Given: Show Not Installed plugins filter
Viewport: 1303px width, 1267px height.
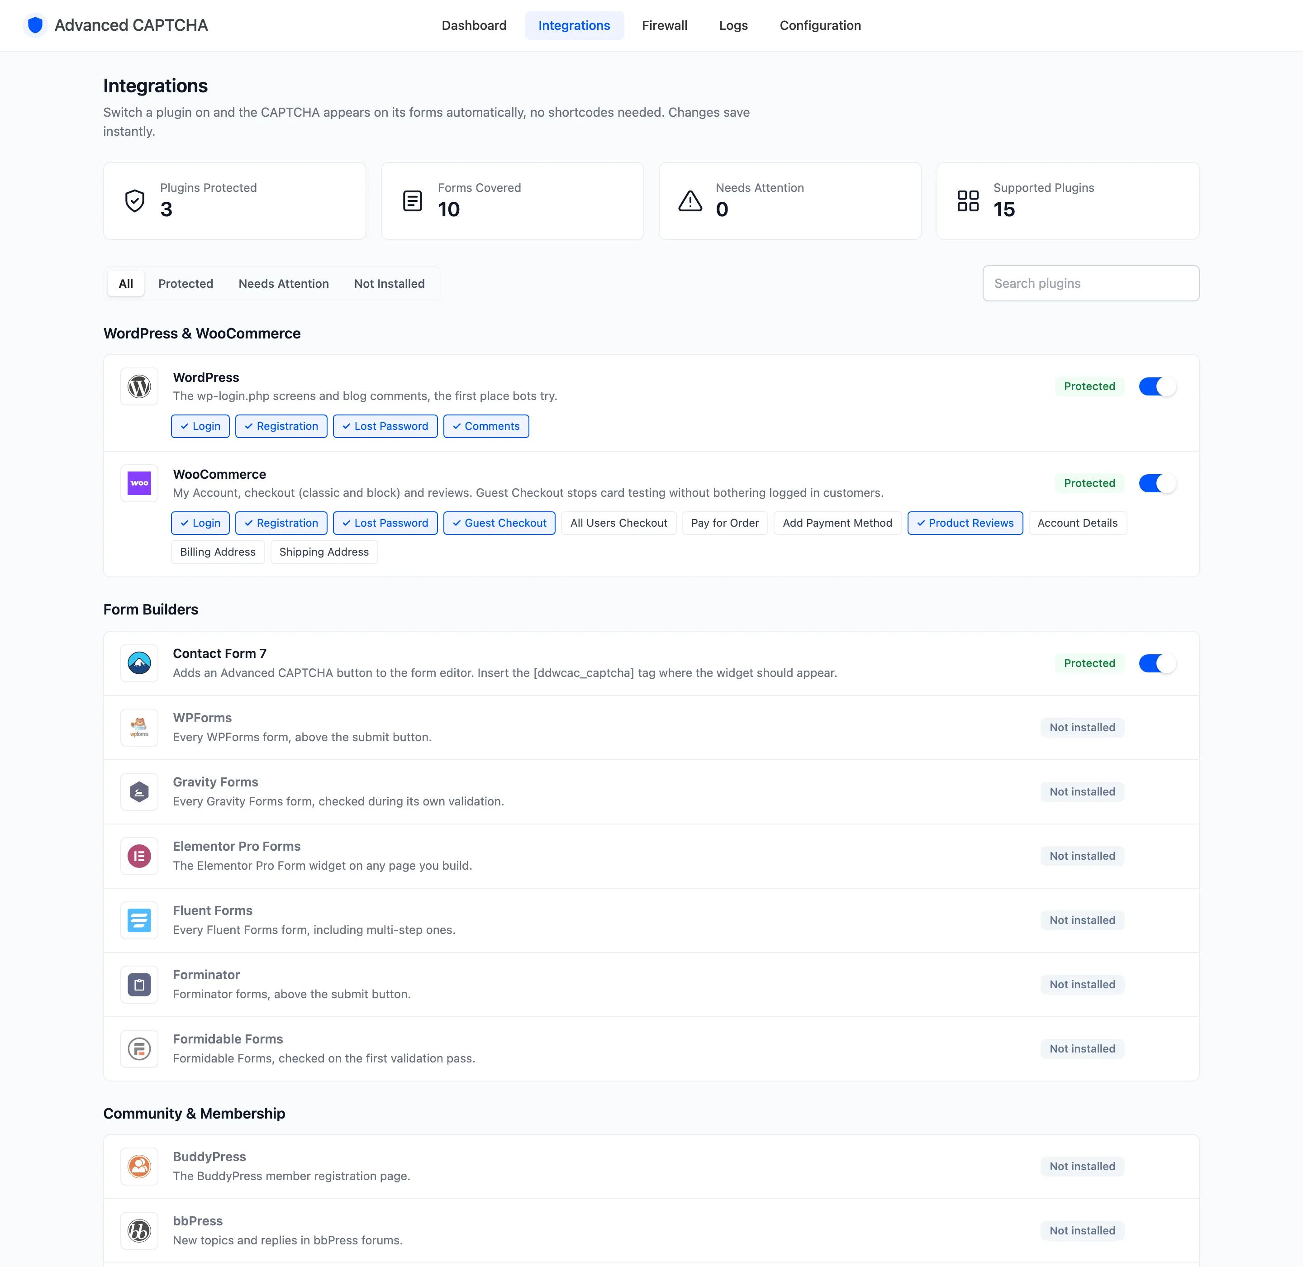Looking at the screenshot, I should tap(389, 283).
